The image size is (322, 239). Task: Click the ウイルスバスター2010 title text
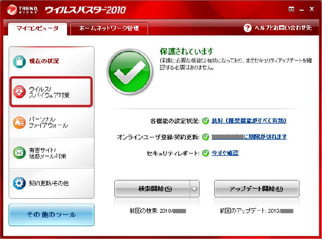click(x=85, y=10)
